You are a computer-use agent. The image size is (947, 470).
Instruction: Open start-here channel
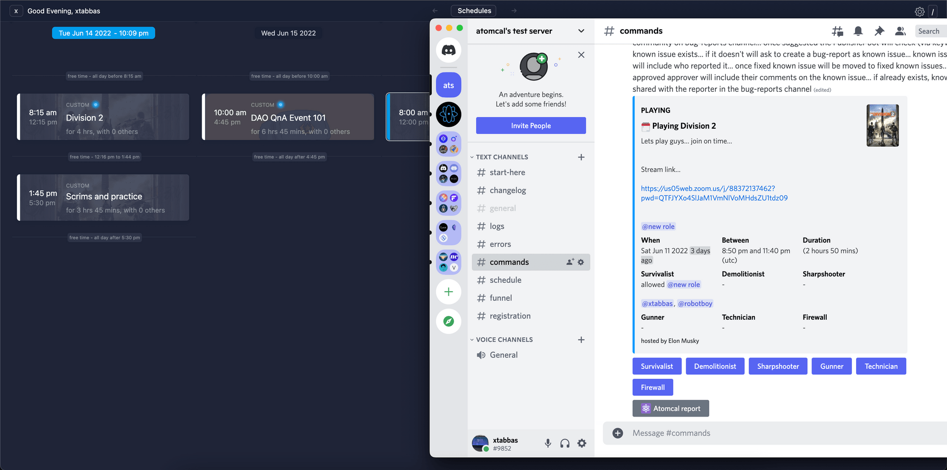(531, 173)
